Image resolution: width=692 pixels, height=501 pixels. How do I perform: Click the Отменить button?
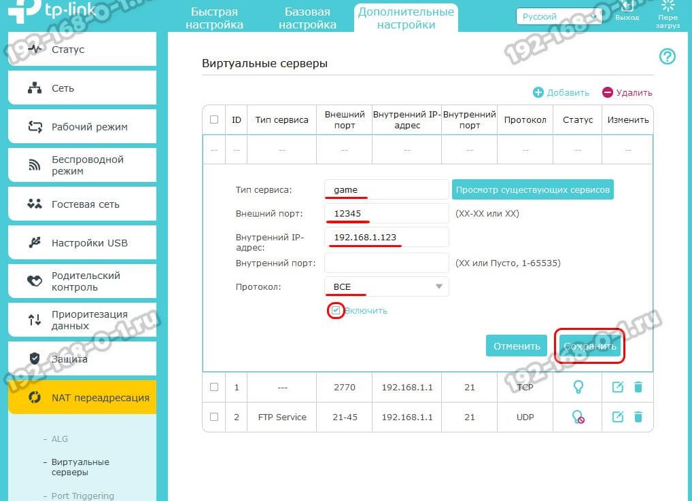(x=517, y=346)
